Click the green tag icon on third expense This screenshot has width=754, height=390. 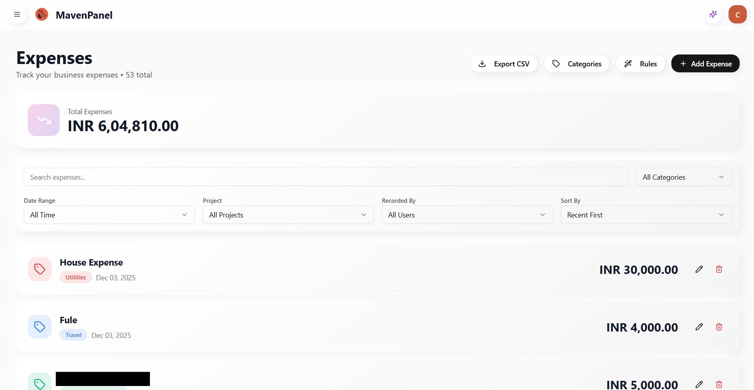pos(40,382)
